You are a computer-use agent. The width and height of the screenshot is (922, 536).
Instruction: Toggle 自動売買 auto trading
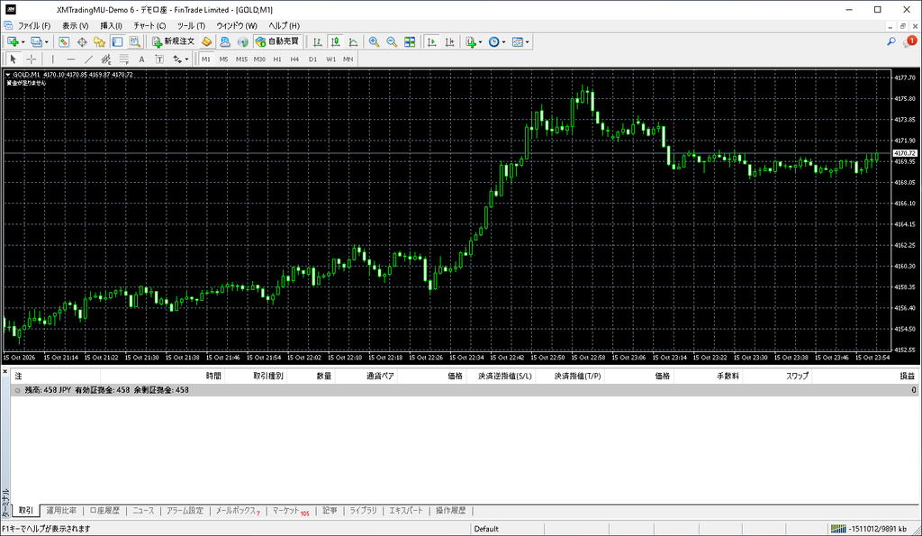(277, 41)
